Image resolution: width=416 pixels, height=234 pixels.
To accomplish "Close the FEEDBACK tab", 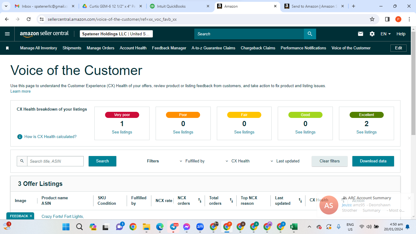I will tap(31, 216).
